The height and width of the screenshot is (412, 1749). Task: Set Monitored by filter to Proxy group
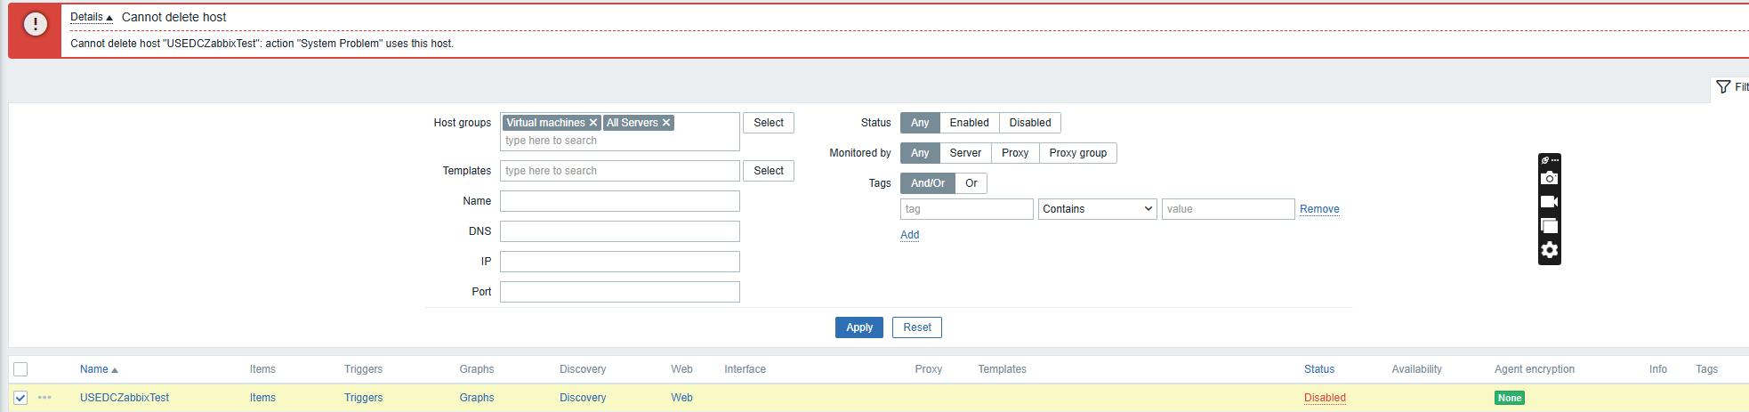[1077, 153]
